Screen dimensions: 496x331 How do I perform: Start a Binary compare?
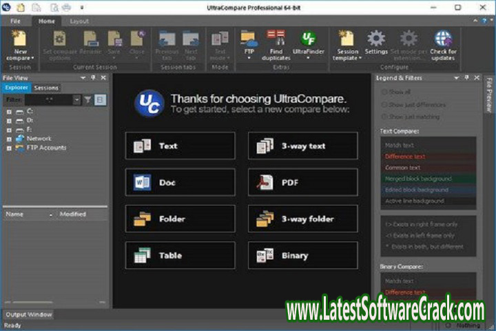(303, 255)
